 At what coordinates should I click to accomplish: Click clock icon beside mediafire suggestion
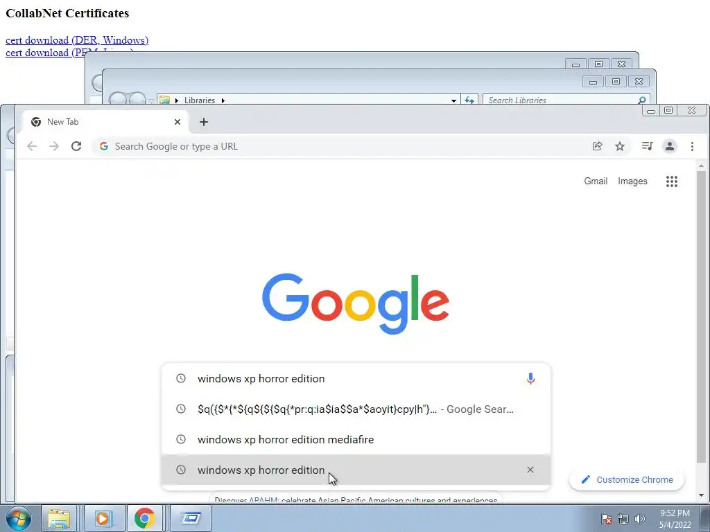[181, 439]
